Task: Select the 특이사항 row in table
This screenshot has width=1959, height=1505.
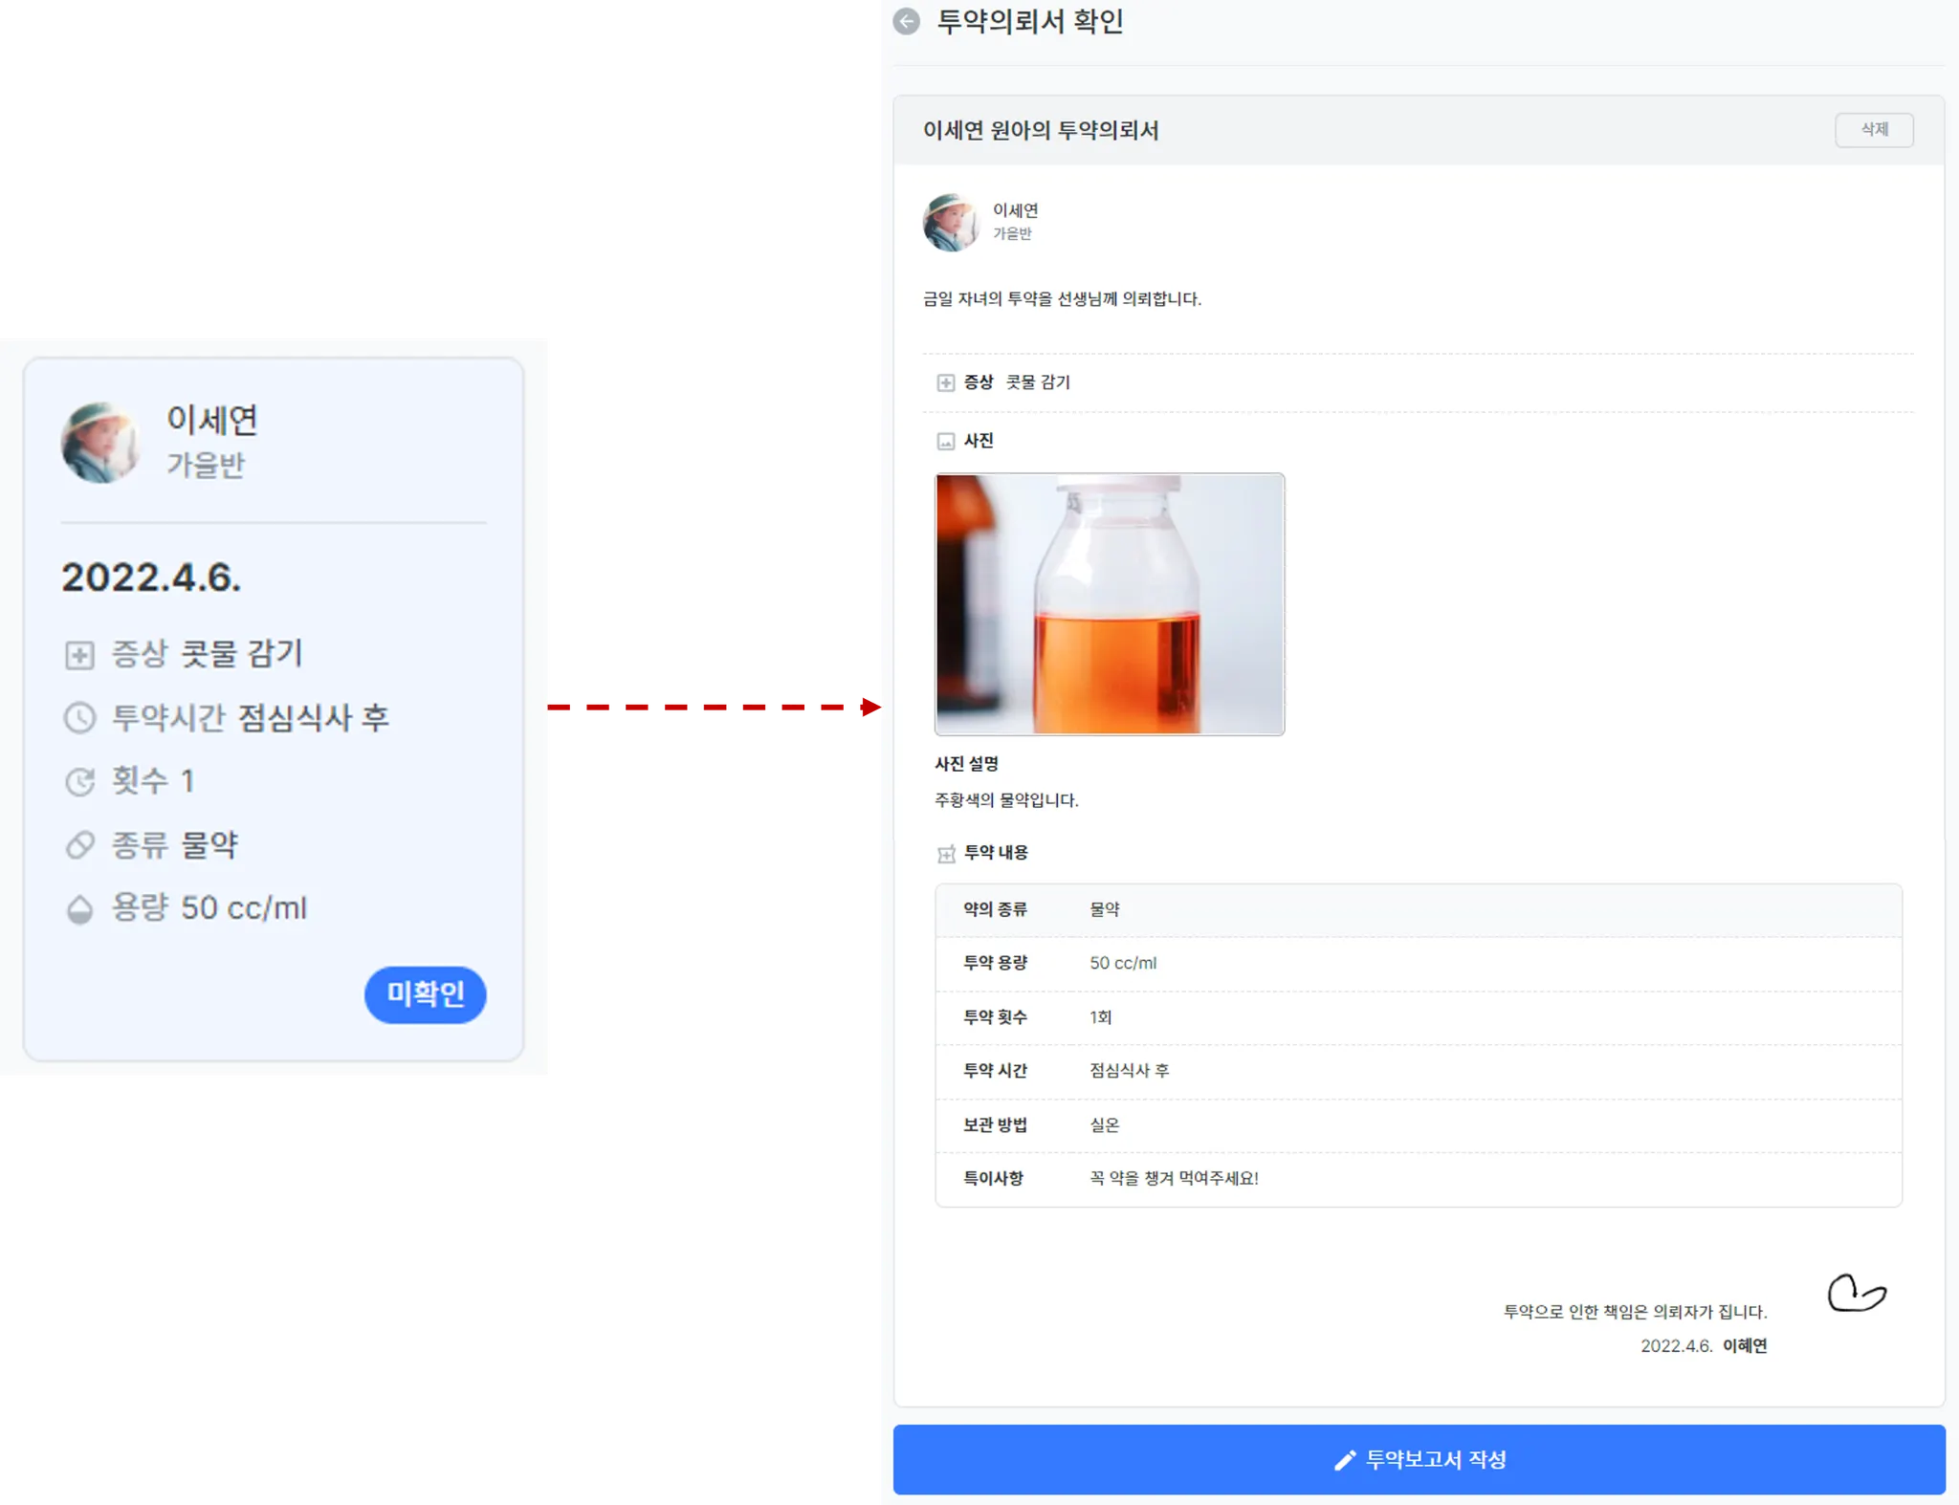Action: tap(1418, 1178)
